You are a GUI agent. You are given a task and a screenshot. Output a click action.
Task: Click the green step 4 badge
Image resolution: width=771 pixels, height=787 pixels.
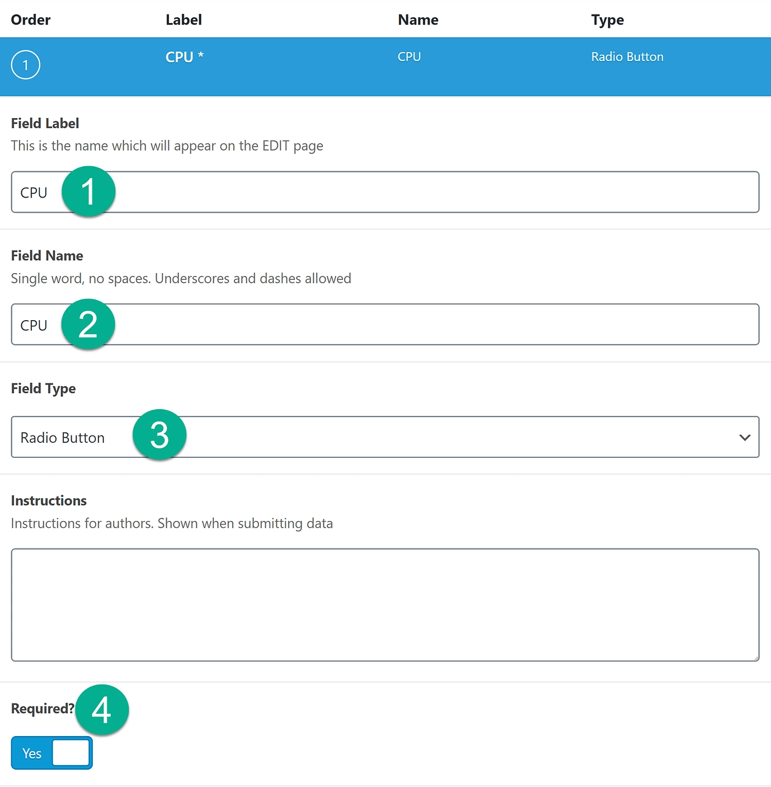point(102,710)
